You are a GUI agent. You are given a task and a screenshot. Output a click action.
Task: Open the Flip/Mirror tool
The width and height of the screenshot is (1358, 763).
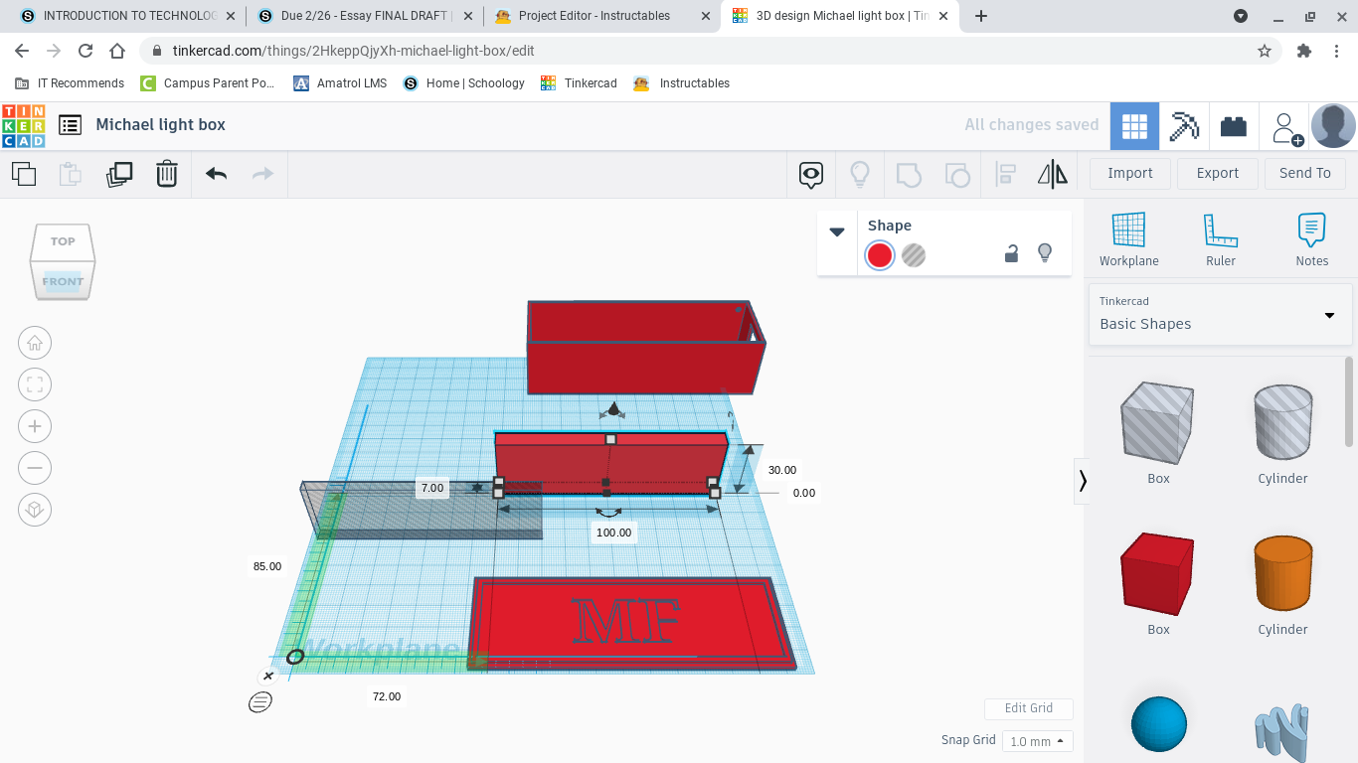[x=1052, y=175]
